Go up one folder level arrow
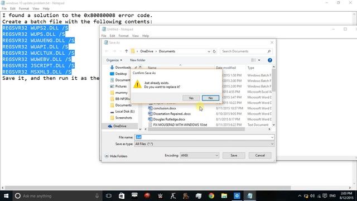 (x=127, y=51)
